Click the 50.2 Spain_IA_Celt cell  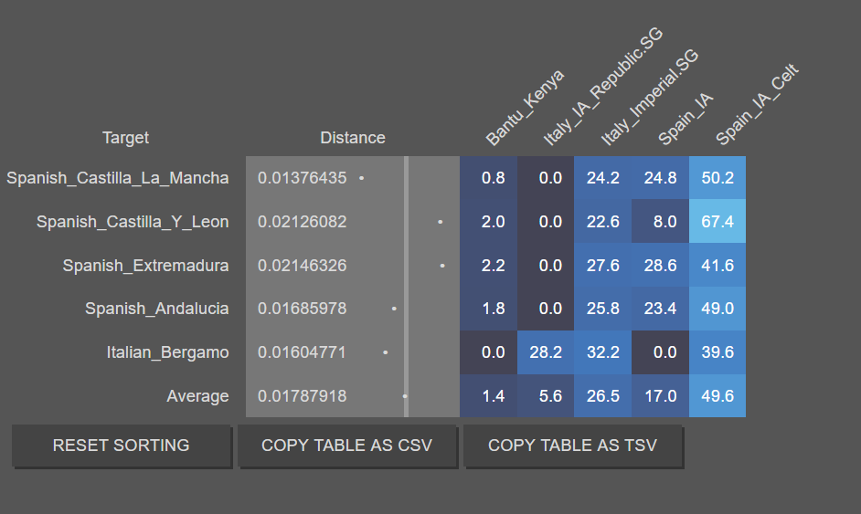[x=717, y=178]
